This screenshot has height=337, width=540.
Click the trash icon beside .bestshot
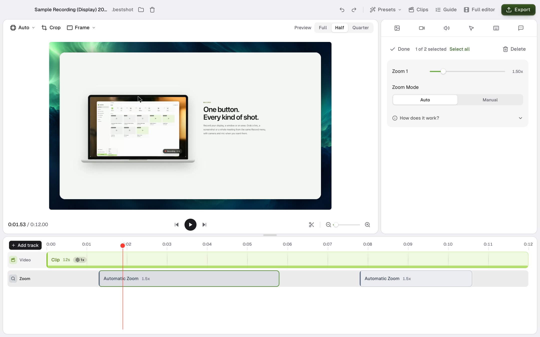tap(152, 10)
